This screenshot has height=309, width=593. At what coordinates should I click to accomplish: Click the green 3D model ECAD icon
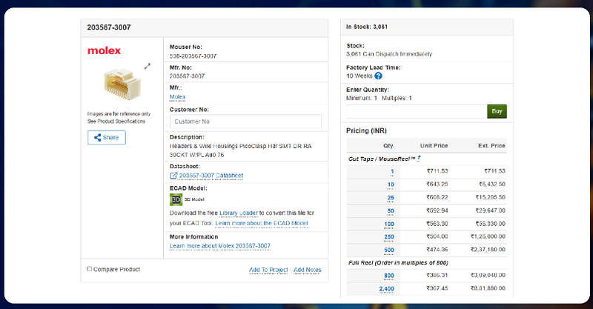176,199
